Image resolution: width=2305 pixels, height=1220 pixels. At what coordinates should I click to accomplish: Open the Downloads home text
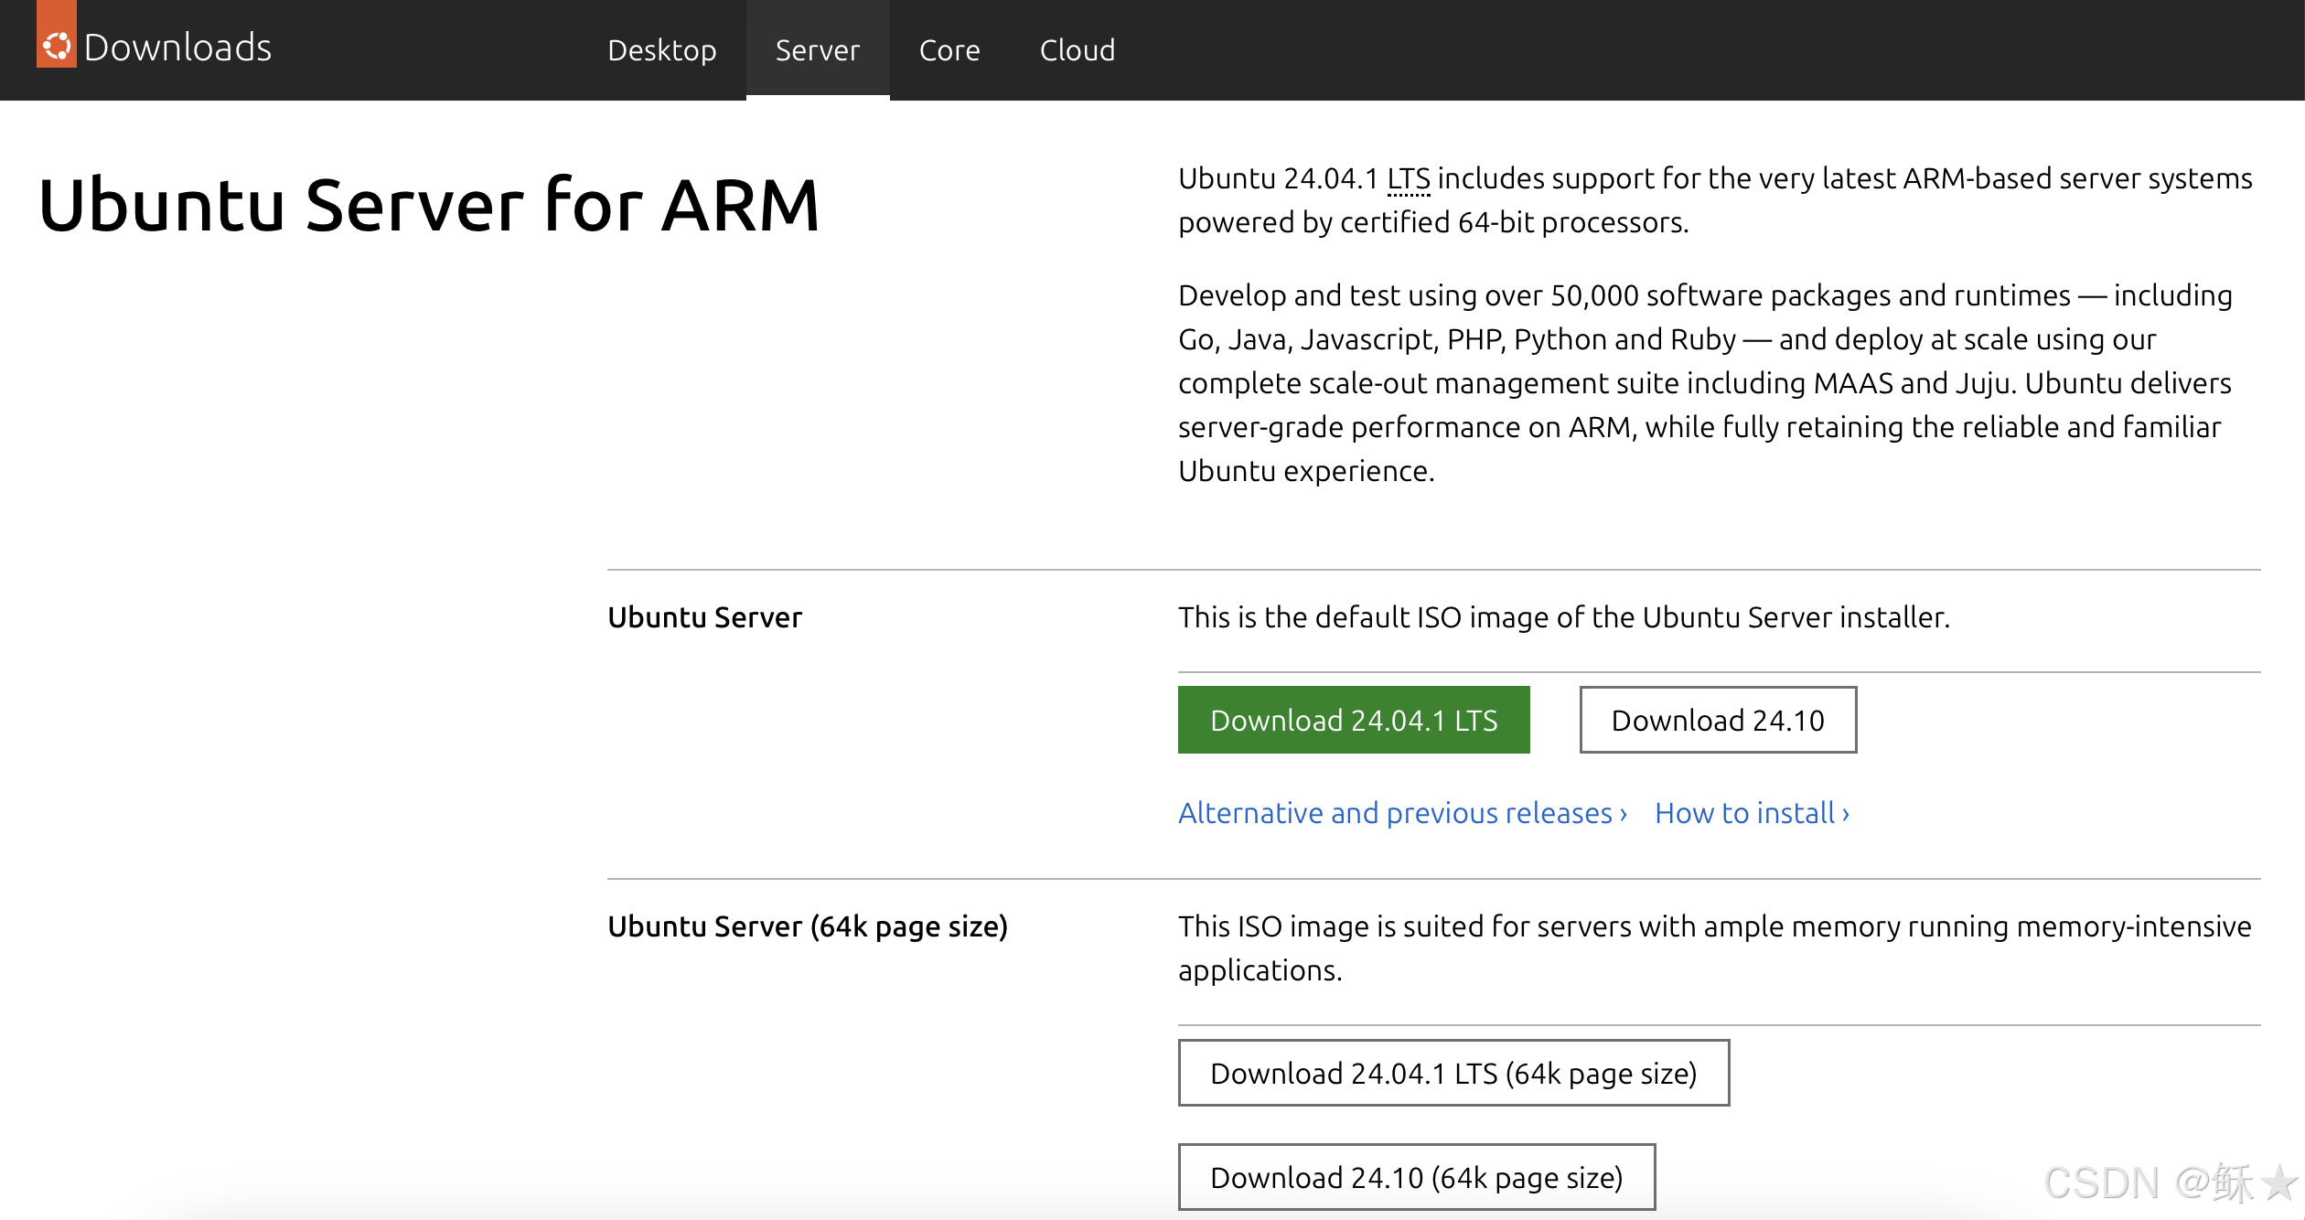point(177,48)
